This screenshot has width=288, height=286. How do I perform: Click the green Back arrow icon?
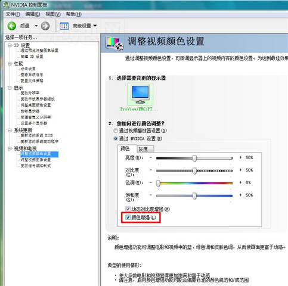tap(12, 26)
